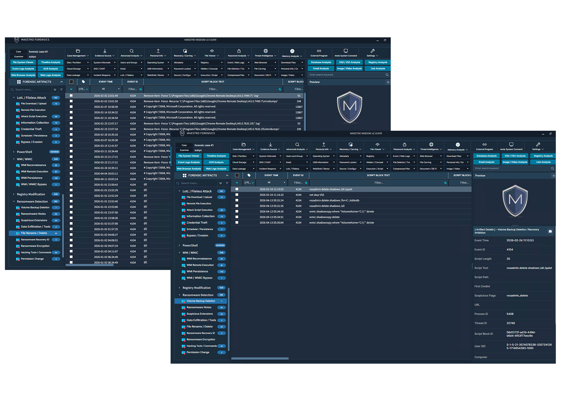Viewport: 561px width, 401px height.
Task: Click front window horizontal scrollbar
Action: pos(260,358)
